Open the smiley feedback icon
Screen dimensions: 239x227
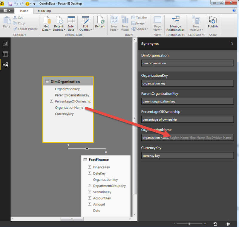point(27,4)
